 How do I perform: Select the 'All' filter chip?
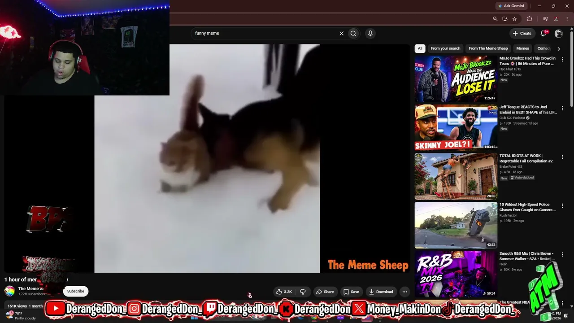coord(420,48)
